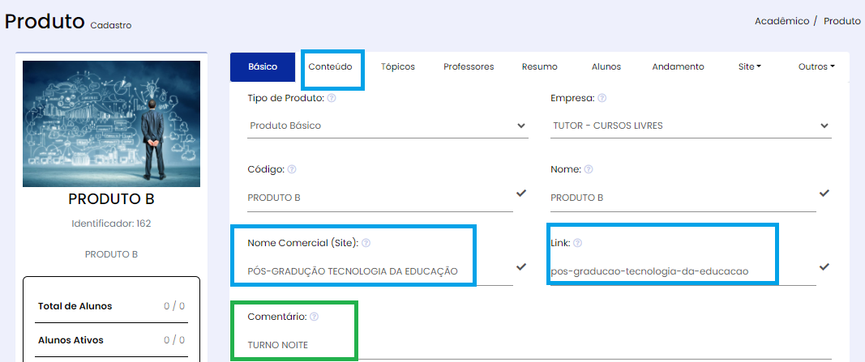Switch to the Conteúdo tab
The image size is (865, 362).
pyautogui.click(x=331, y=66)
